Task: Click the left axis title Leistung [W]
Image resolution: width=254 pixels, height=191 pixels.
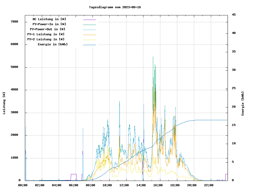Action: pyautogui.click(x=4, y=103)
